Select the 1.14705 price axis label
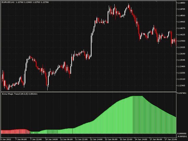The height and width of the screenshot is (141, 188). [182, 9]
